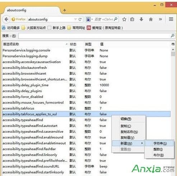Open the Baidu search engine selector

coord(89,19)
